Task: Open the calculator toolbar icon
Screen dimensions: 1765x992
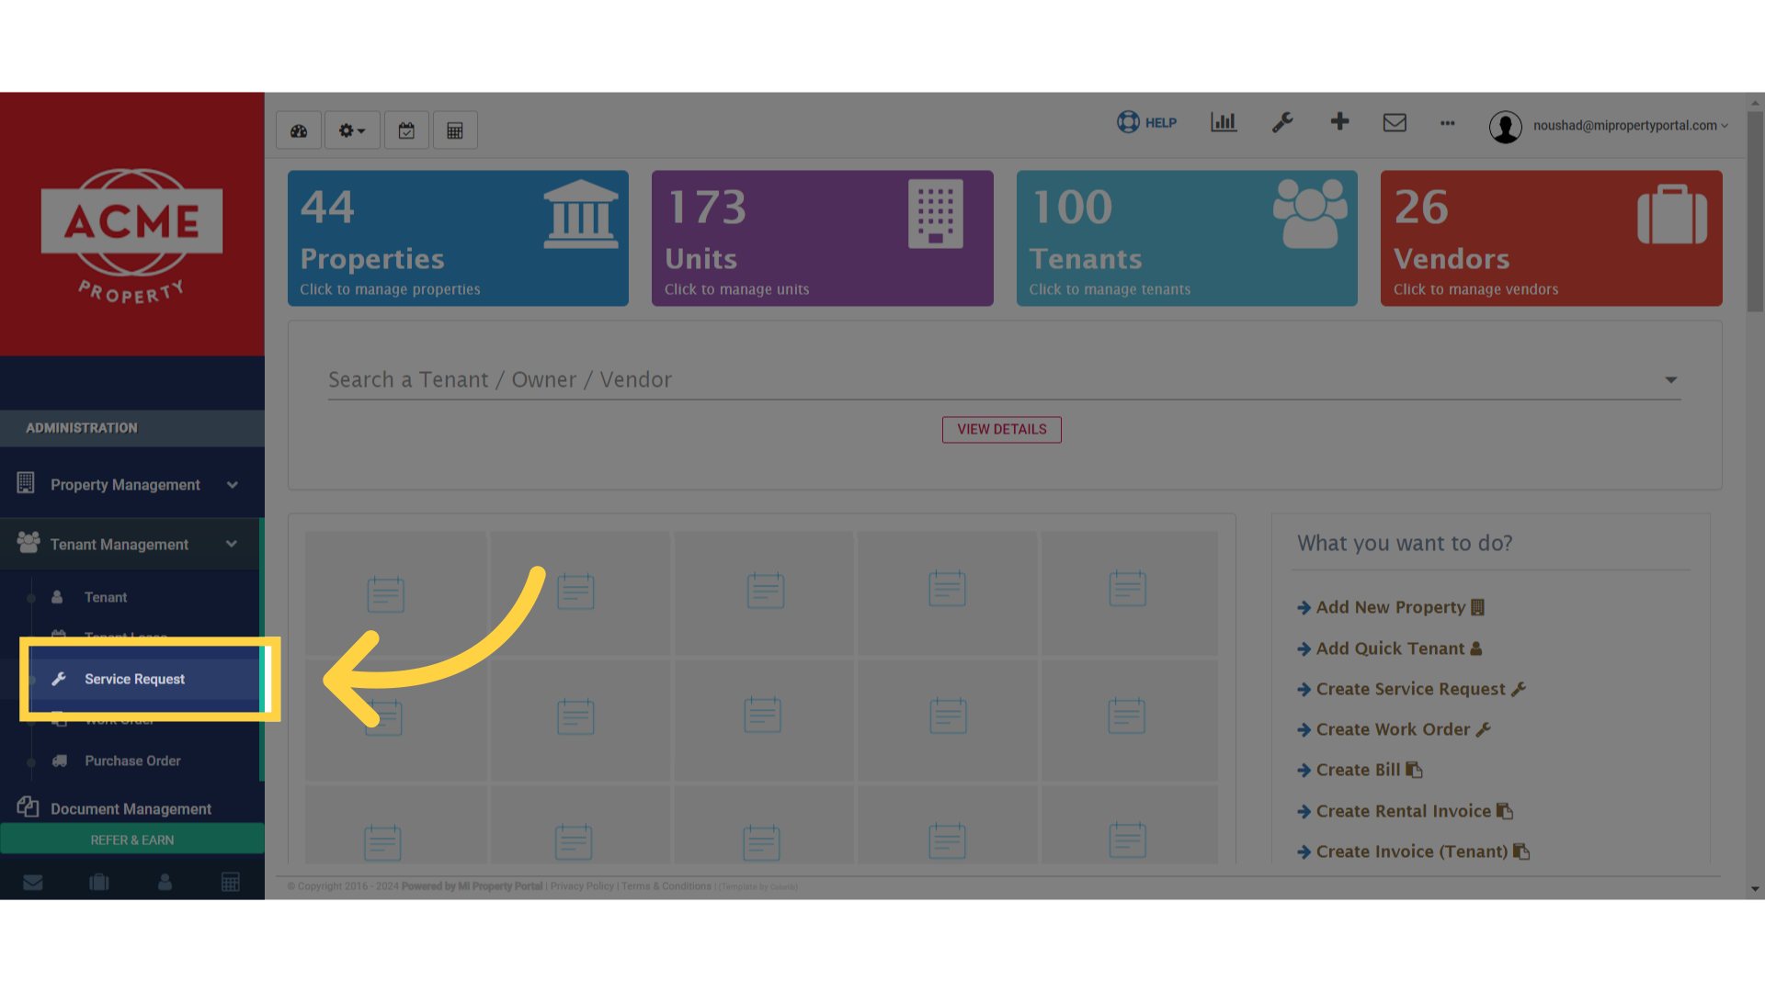Action: coord(455,130)
